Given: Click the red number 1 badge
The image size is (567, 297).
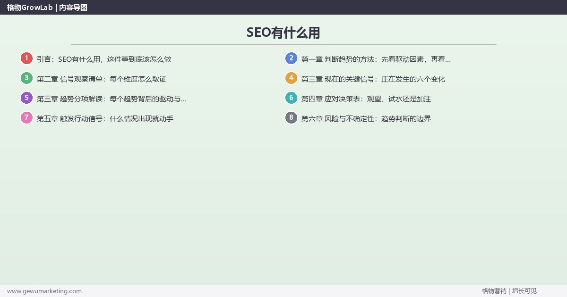Looking at the screenshot, I should (x=26, y=58).
